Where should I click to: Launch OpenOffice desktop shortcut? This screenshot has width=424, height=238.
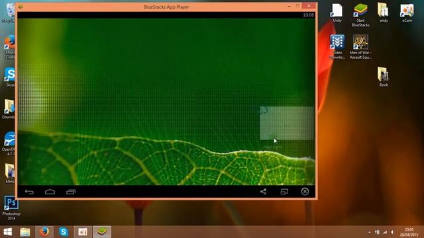(x=9, y=143)
